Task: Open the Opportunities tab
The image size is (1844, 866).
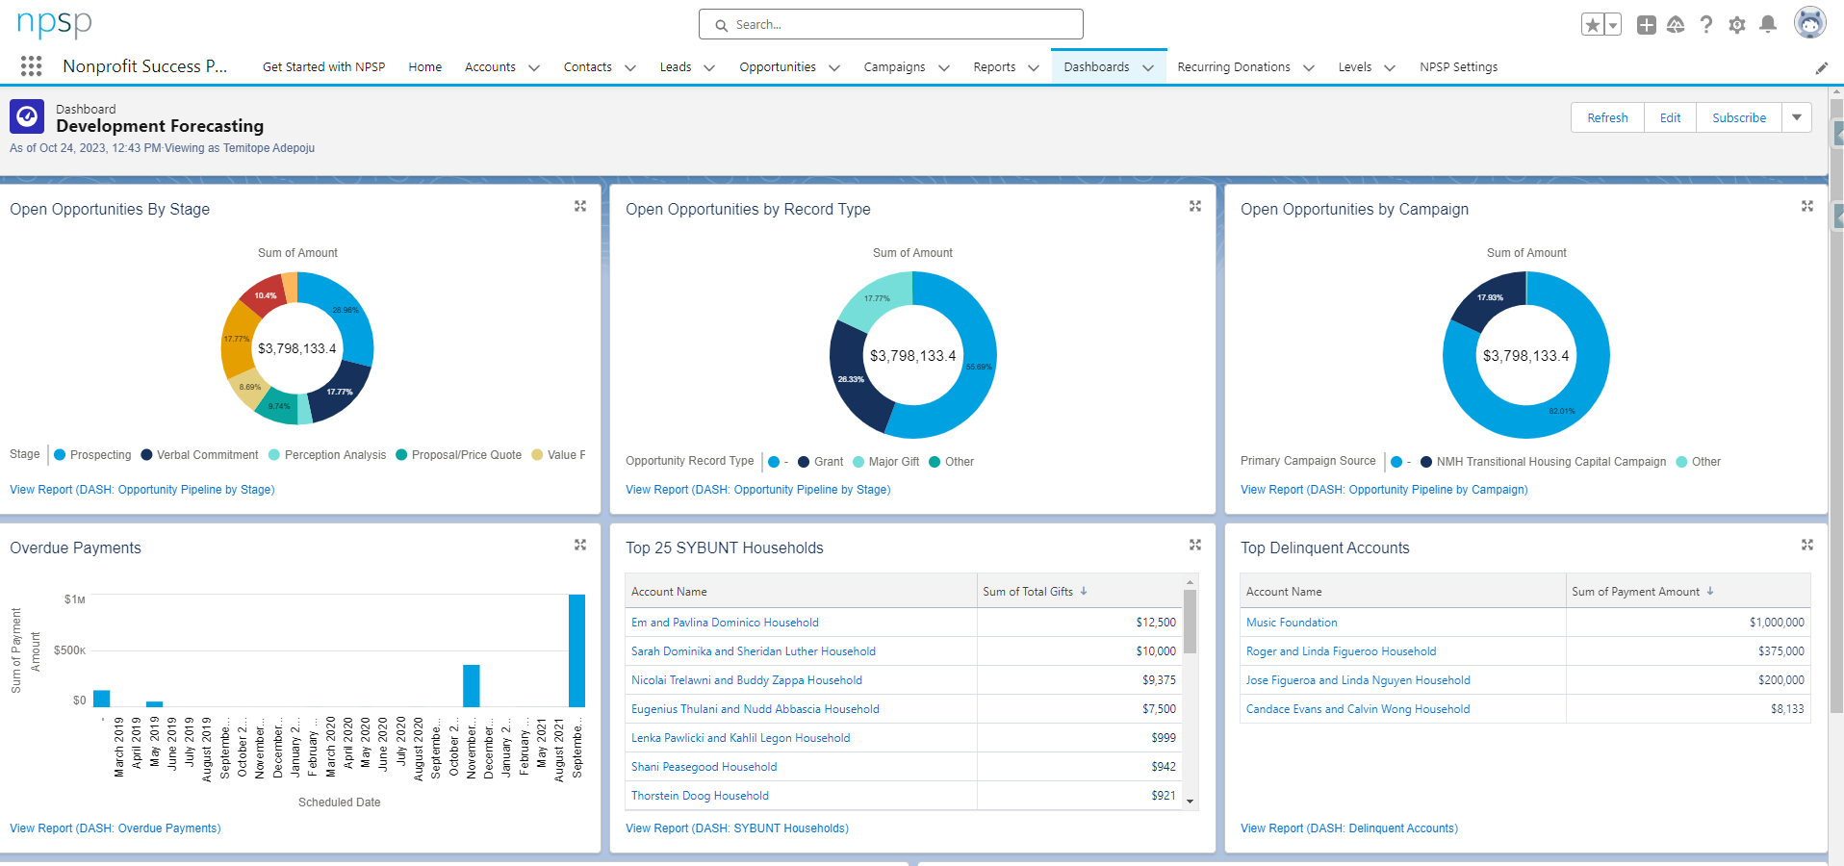Action: click(x=778, y=67)
